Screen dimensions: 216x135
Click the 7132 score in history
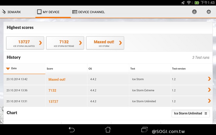(x=52, y=90)
